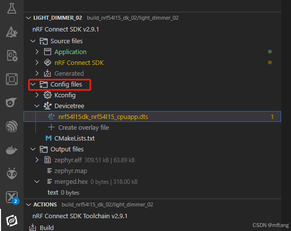The height and width of the screenshot is (231, 291).
Task: Expand the Application source folder
Action: 37,52
